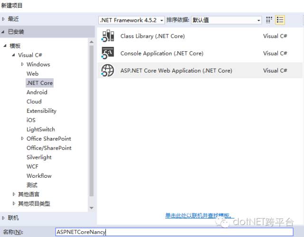
Task: Open the .NET Framework 4.5.2 version dropdown
Action: pos(132,20)
